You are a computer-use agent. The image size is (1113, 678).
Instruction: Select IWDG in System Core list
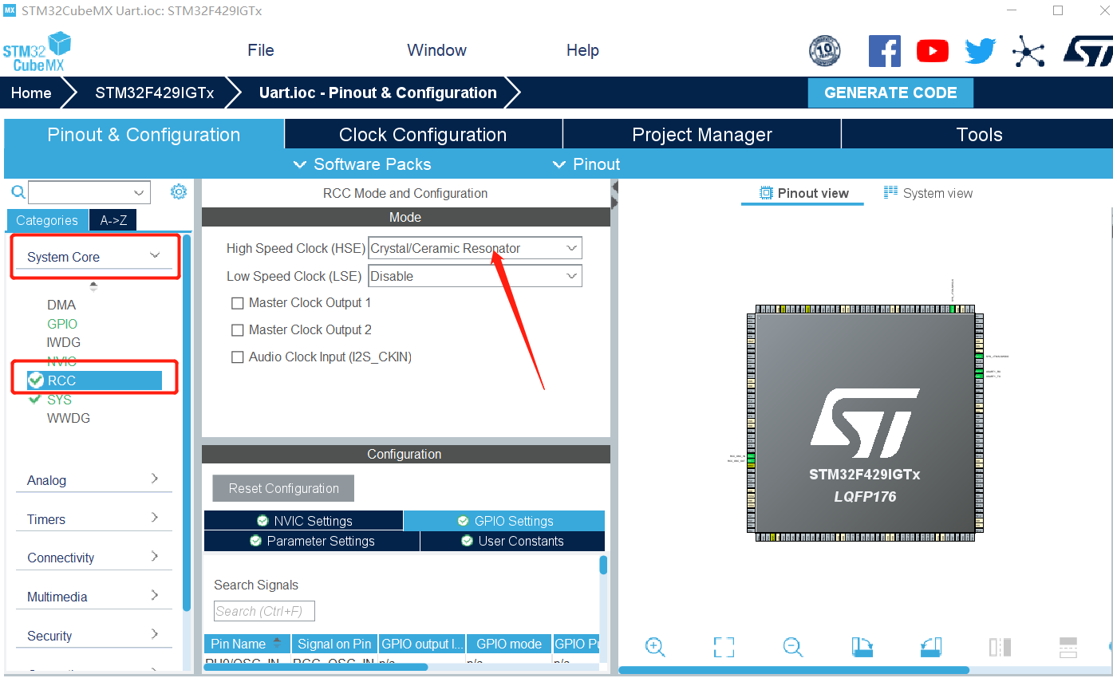(x=64, y=342)
